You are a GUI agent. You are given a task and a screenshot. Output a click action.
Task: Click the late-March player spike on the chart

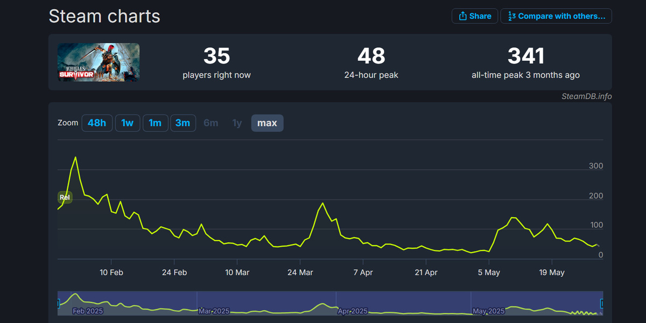pos(322,203)
